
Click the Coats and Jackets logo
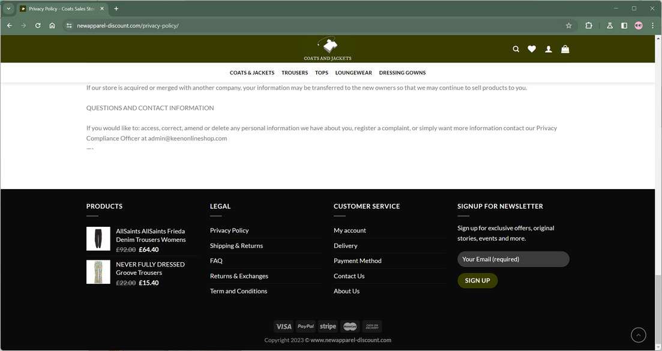point(328,48)
